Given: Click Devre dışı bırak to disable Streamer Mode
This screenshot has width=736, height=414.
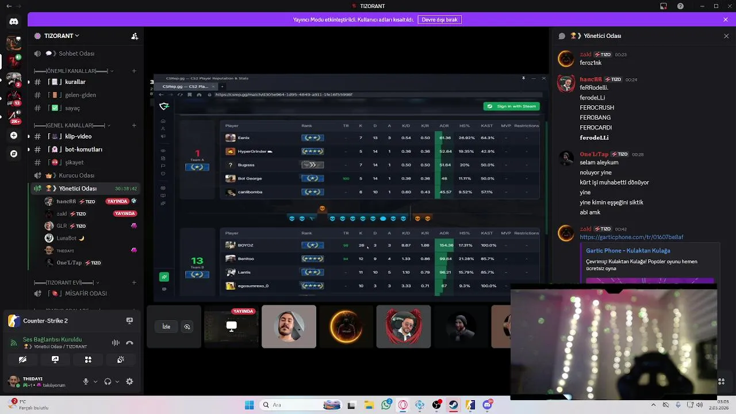Looking at the screenshot, I should click(440, 20).
